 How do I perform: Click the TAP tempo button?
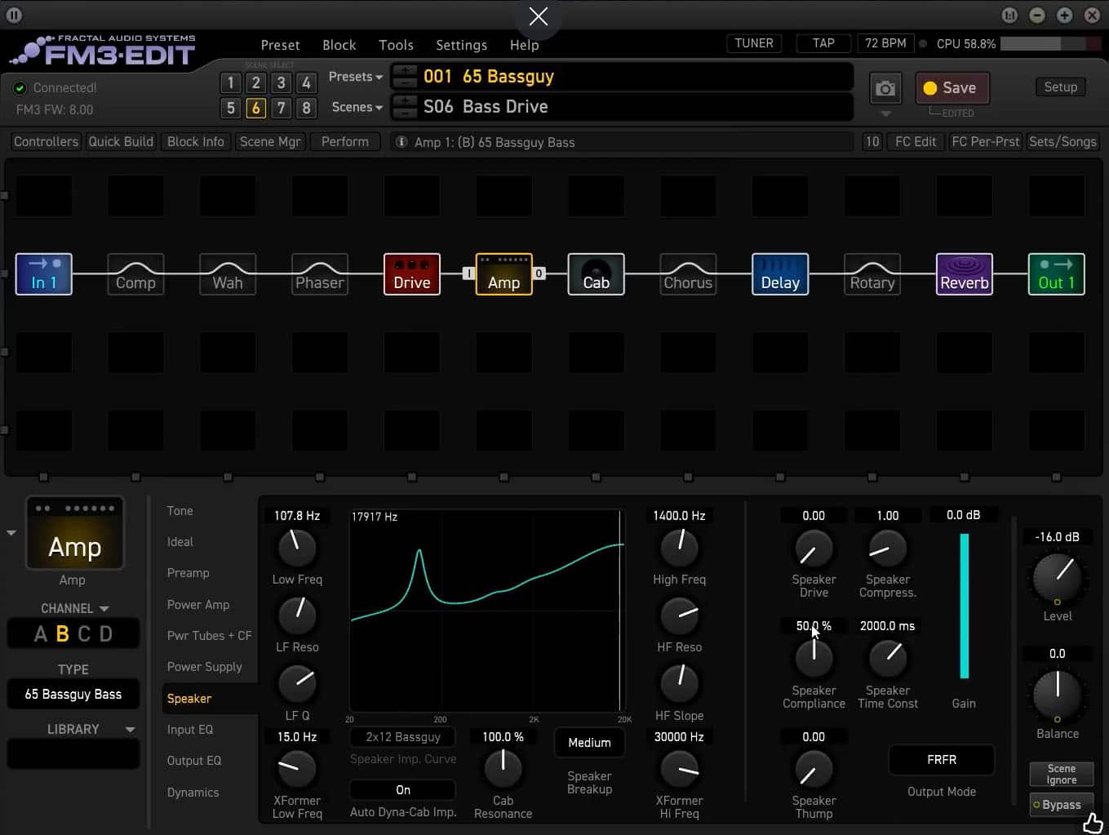point(823,43)
